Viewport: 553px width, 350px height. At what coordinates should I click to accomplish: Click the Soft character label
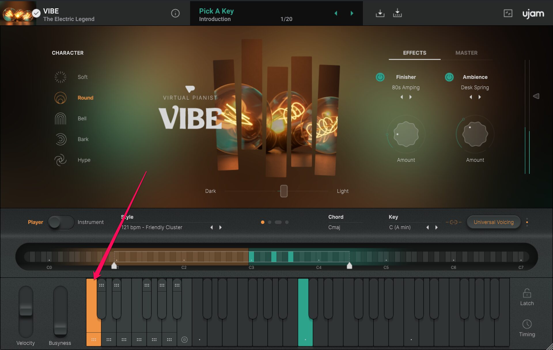[83, 77]
